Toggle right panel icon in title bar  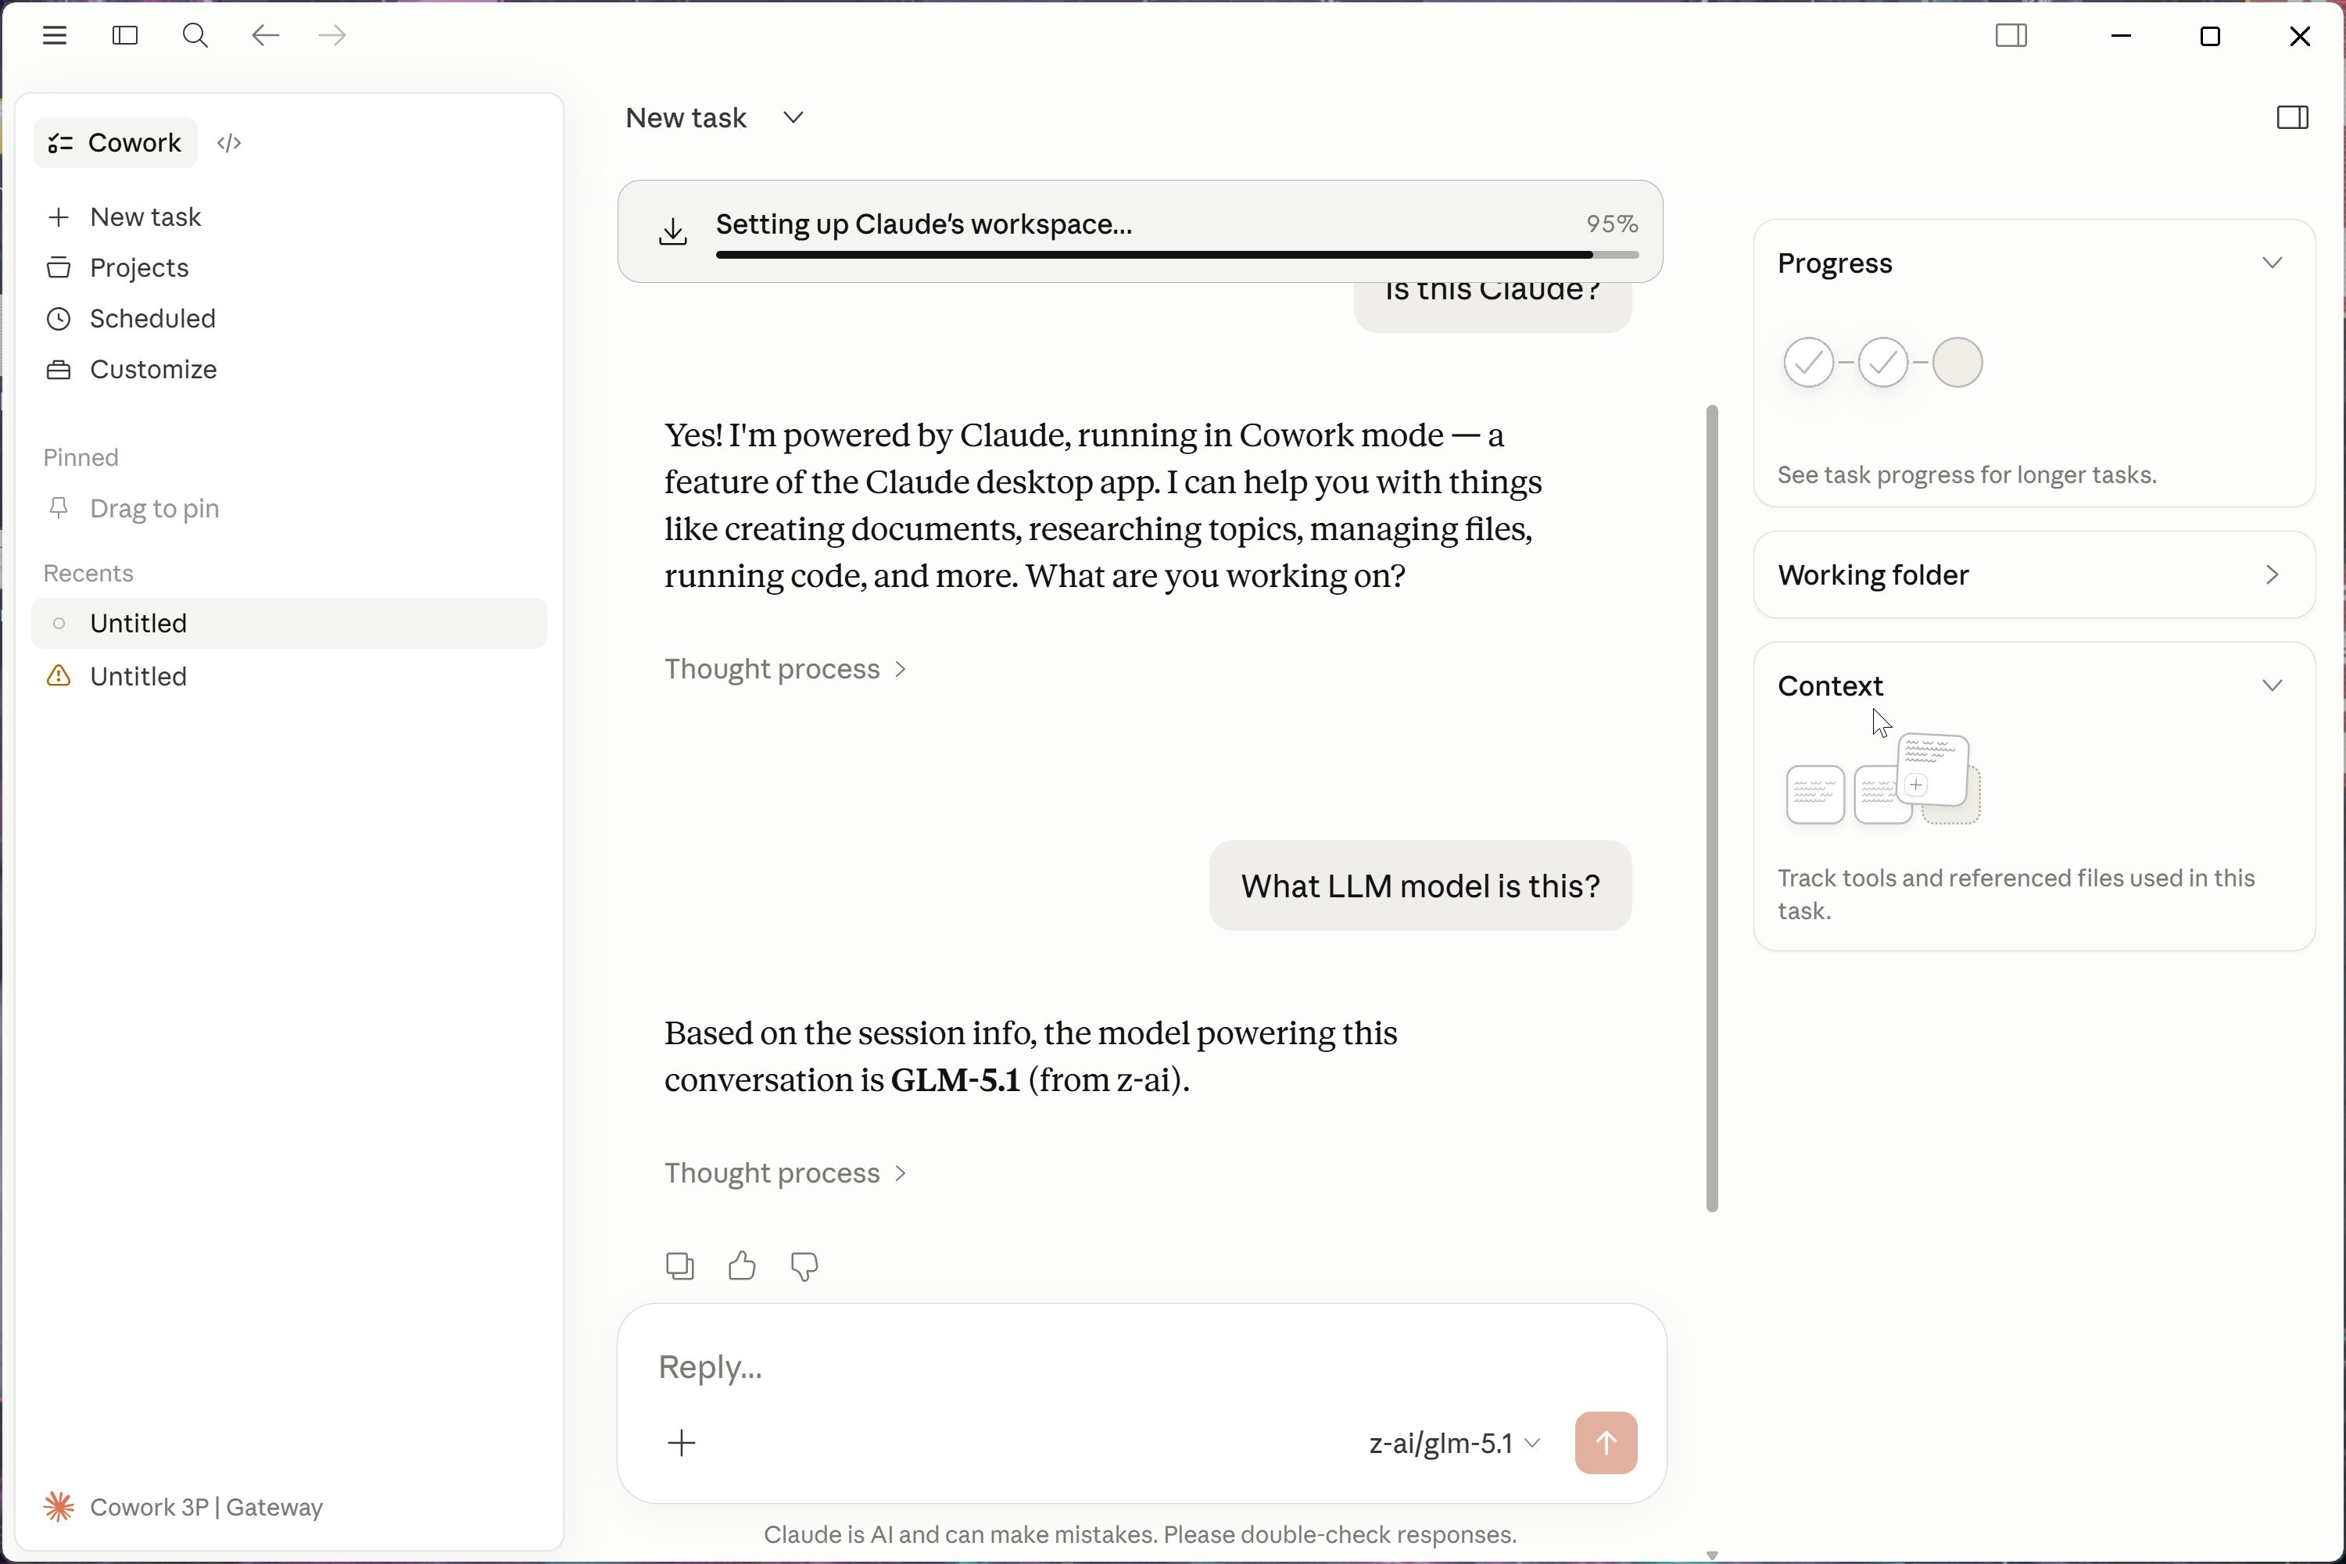pyautogui.click(x=2011, y=36)
